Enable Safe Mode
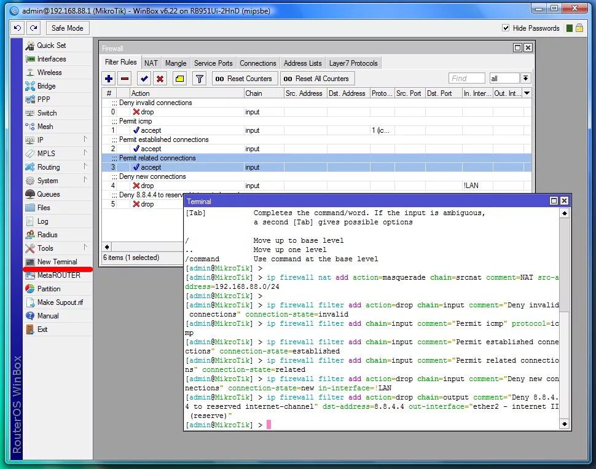The image size is (596, 469). pos(67,28)
